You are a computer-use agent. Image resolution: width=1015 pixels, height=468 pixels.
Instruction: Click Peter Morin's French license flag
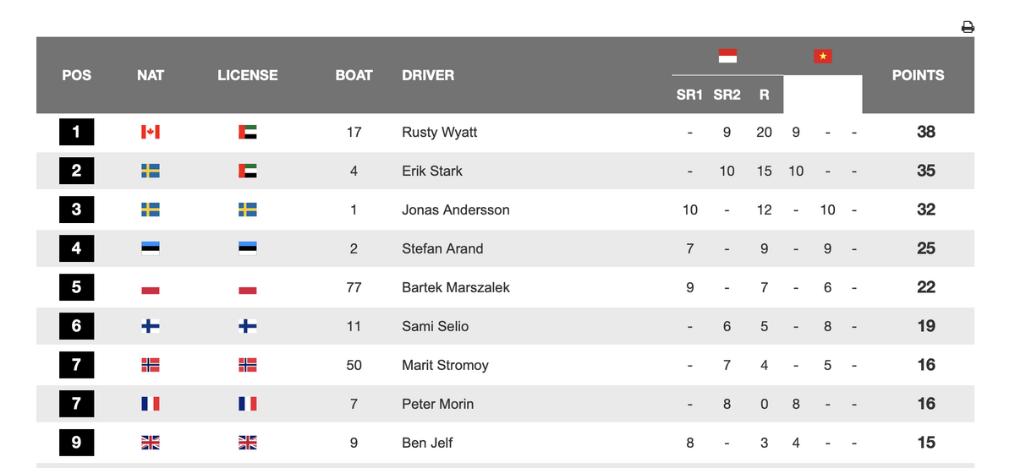pos(248,404)
